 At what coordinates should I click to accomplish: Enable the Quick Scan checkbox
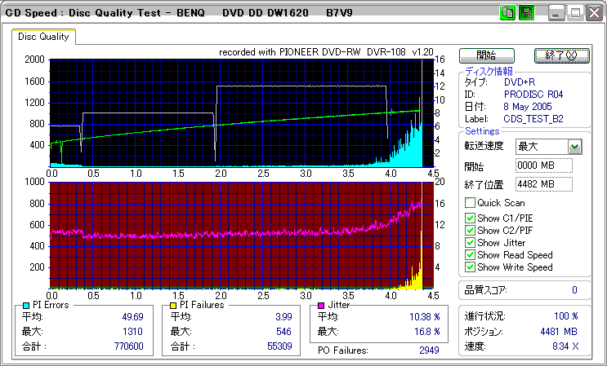tap(470, 203)
